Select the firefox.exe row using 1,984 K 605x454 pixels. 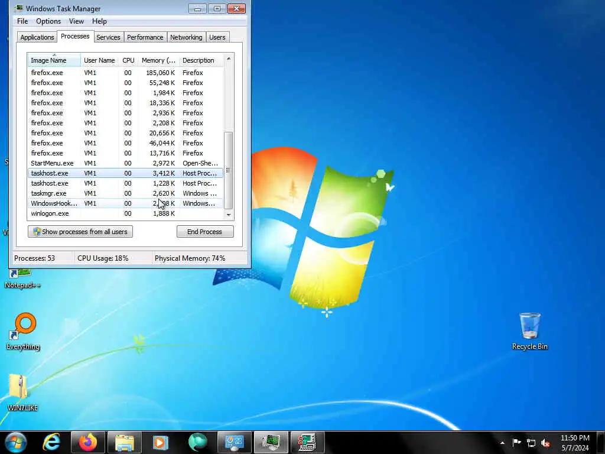click(x=126, y=93)
